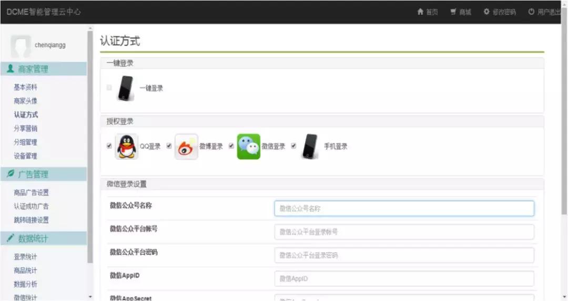This screenshot has height=301, width=568.
Task: Click the power icon beside 用户退出
Action: click(531, 12)
